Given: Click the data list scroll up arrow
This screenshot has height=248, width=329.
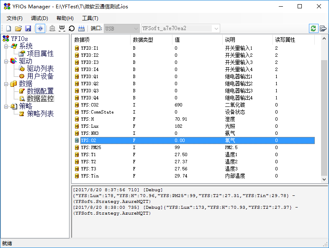Looking at the screenshot, I should pos(324,39).
